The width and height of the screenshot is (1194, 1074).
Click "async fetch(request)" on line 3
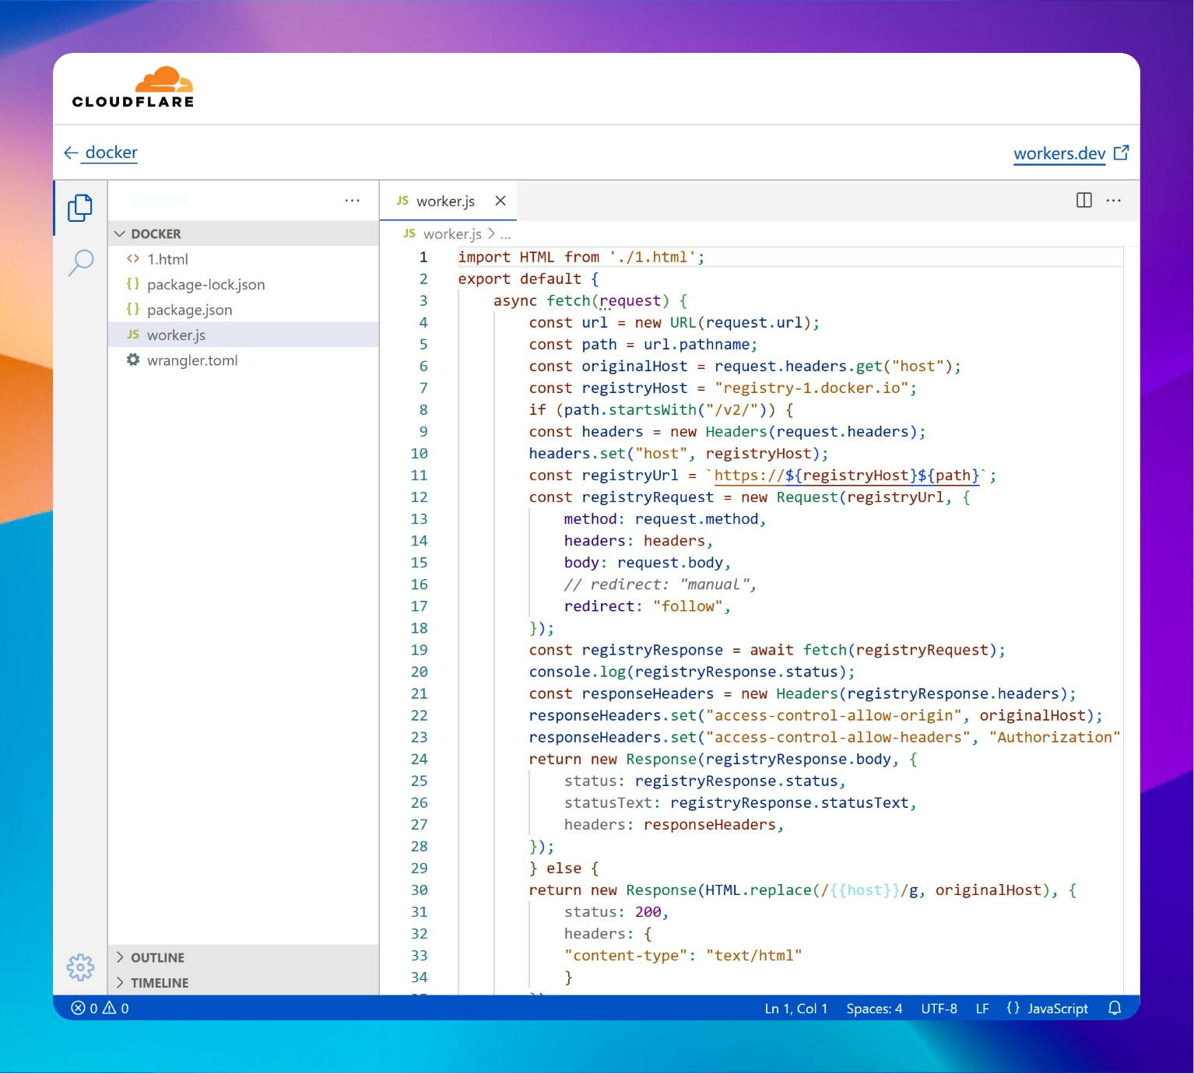click(581, 300)
